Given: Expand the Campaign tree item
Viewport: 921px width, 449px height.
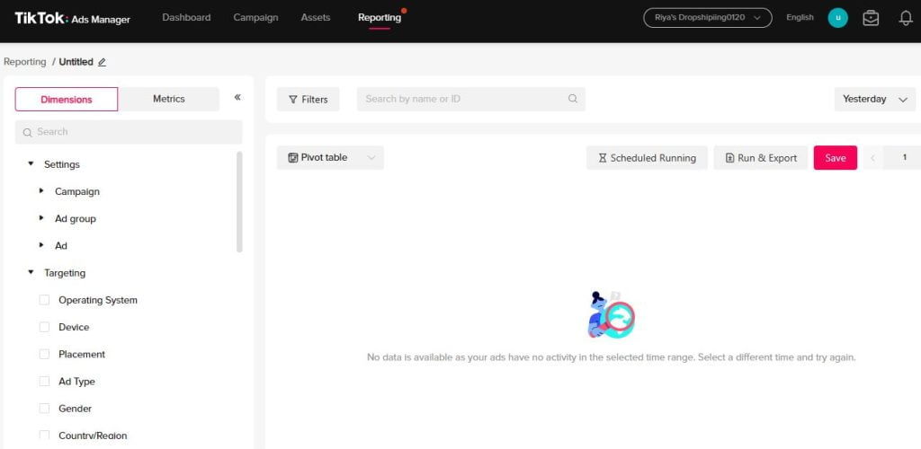Looking at the screenshot, I should (x=41, y=191).
